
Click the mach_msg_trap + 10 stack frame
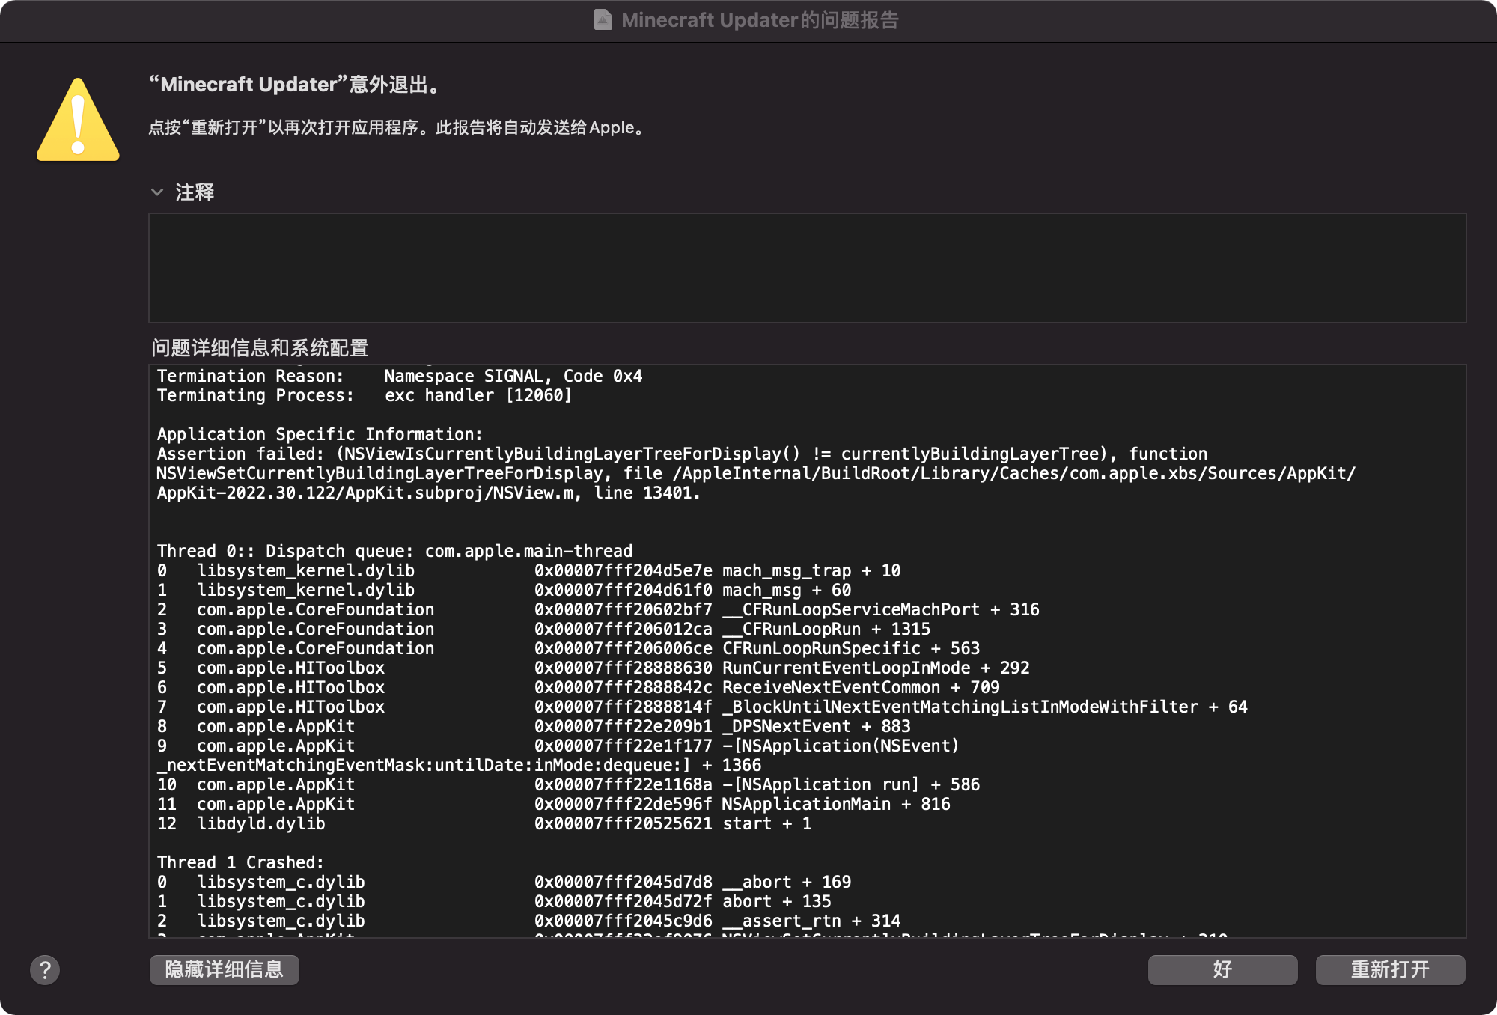[811, 570]
